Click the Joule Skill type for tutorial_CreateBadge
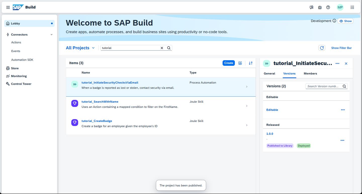 (x=196, y=121)
